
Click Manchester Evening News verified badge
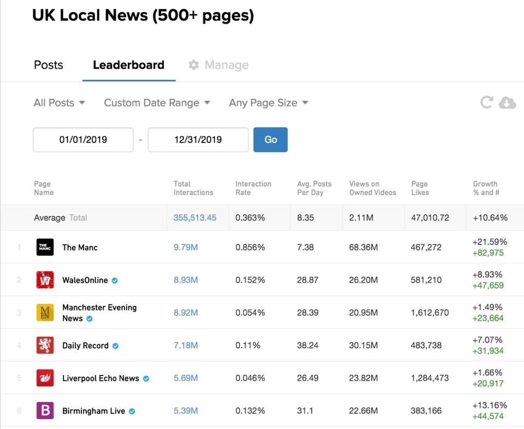point(90,319)
